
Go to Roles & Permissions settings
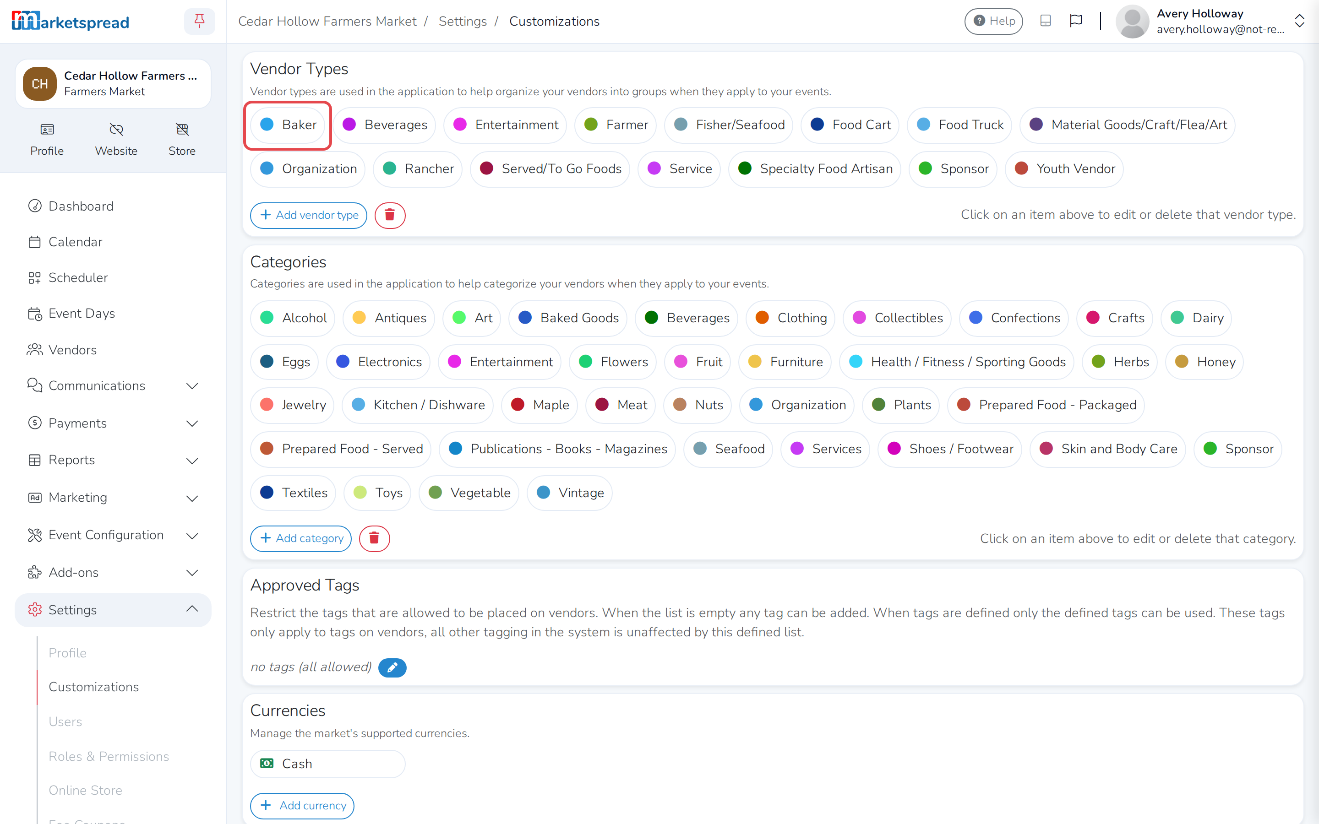click(x=109, y=756)
